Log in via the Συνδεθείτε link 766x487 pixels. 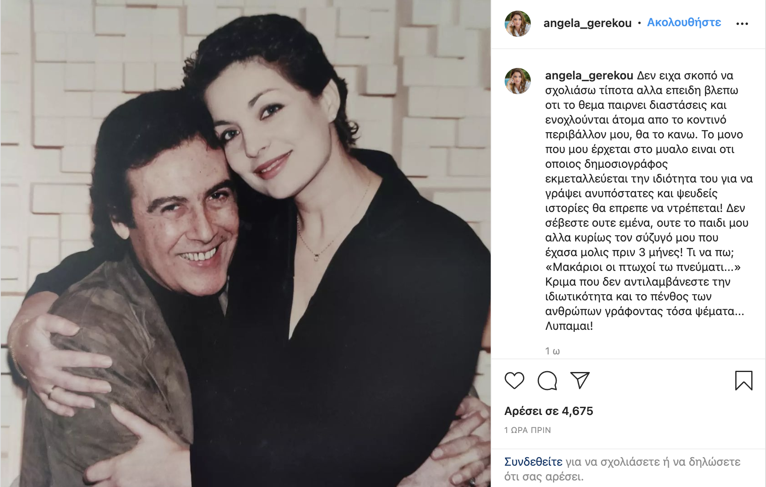click(533, 462)
